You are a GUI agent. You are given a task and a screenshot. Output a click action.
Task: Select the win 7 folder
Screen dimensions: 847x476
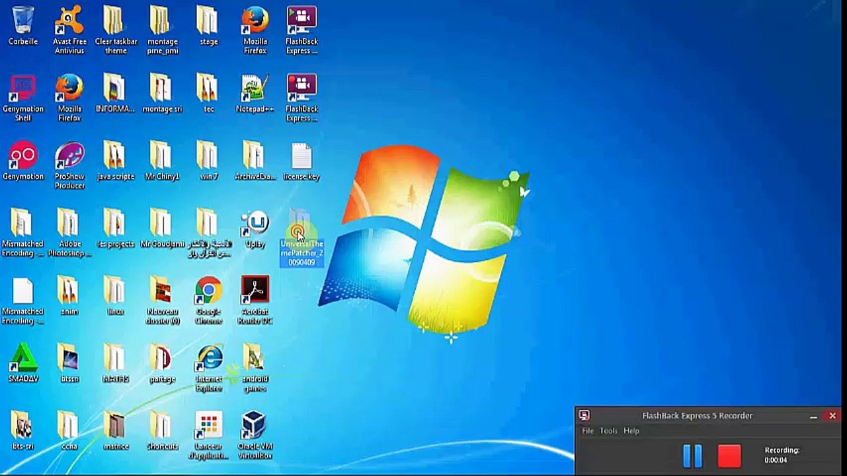[x=208, y=160]
